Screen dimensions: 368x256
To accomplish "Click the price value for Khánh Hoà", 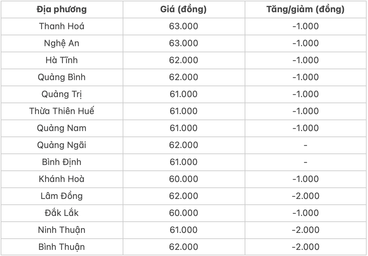I will pyautogui.click(x=183, y=179).
